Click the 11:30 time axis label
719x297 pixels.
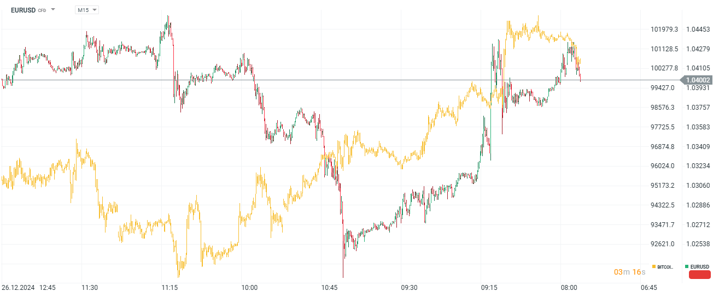[90, 287]
